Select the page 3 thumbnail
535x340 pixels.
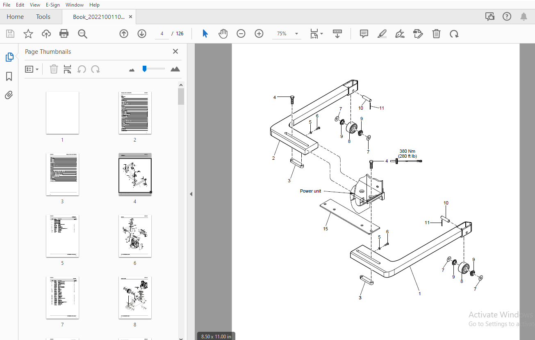62,175
